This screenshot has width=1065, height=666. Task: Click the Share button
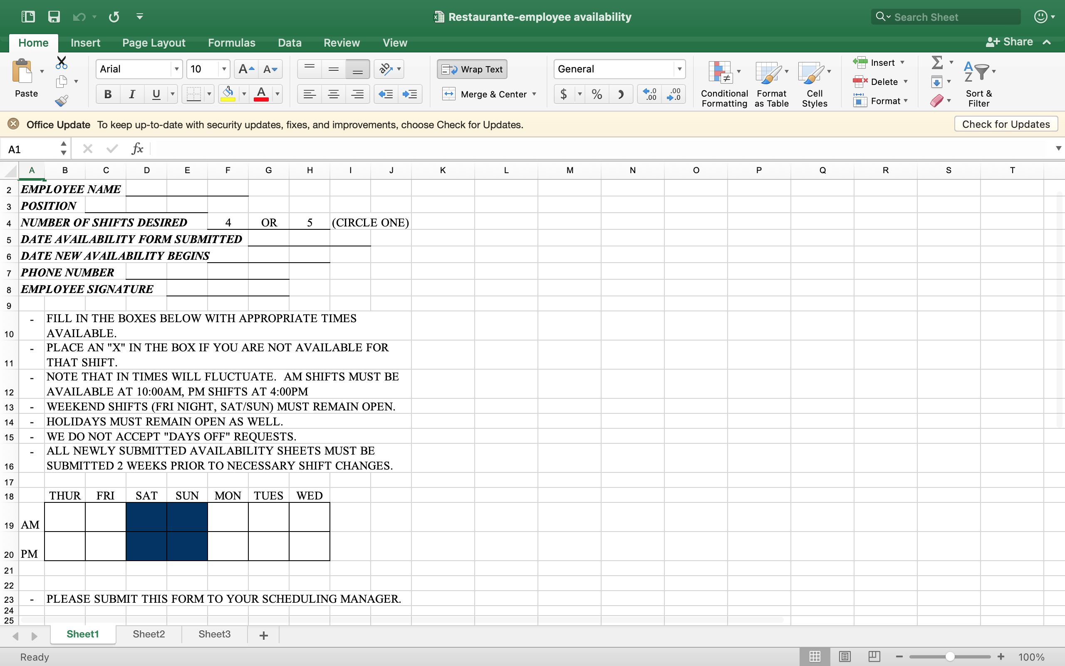tap(1009, 42)
